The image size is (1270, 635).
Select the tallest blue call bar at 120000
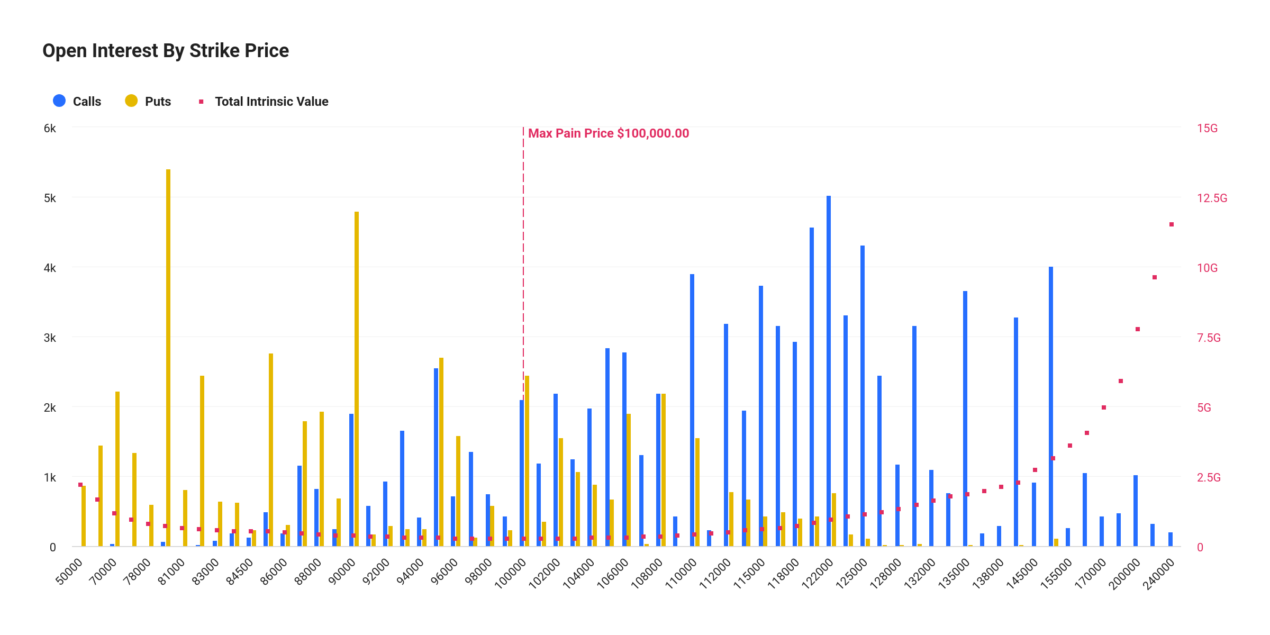[x=828, y=370]
